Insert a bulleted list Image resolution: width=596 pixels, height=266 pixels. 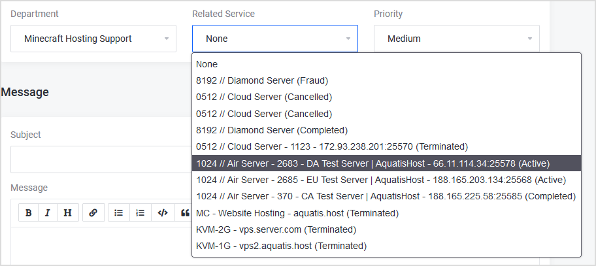tap(118, 212)
